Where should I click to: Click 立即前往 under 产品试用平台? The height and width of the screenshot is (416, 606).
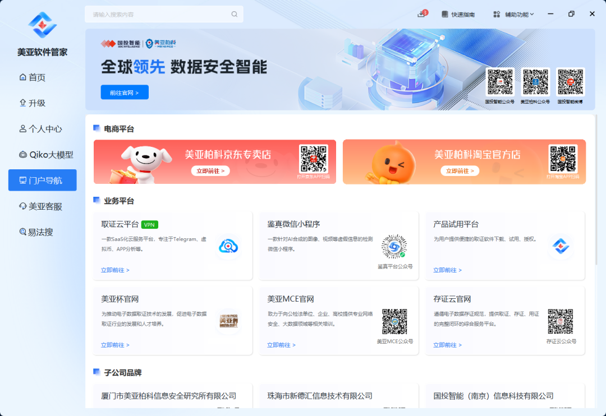(448, 270)
